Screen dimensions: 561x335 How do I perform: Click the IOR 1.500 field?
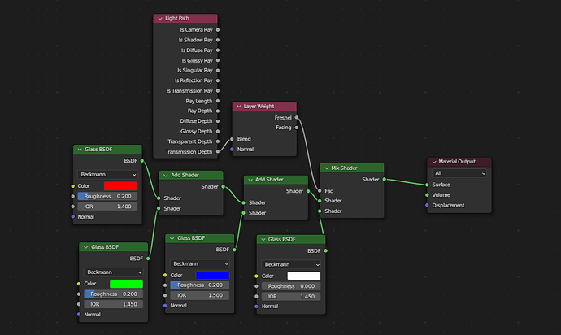click(x=200, y=295)
